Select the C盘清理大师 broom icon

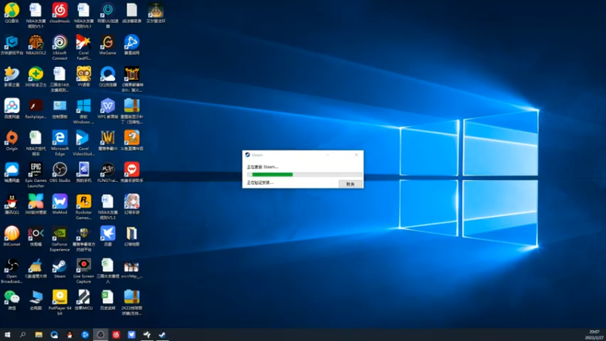click(36, 268)
